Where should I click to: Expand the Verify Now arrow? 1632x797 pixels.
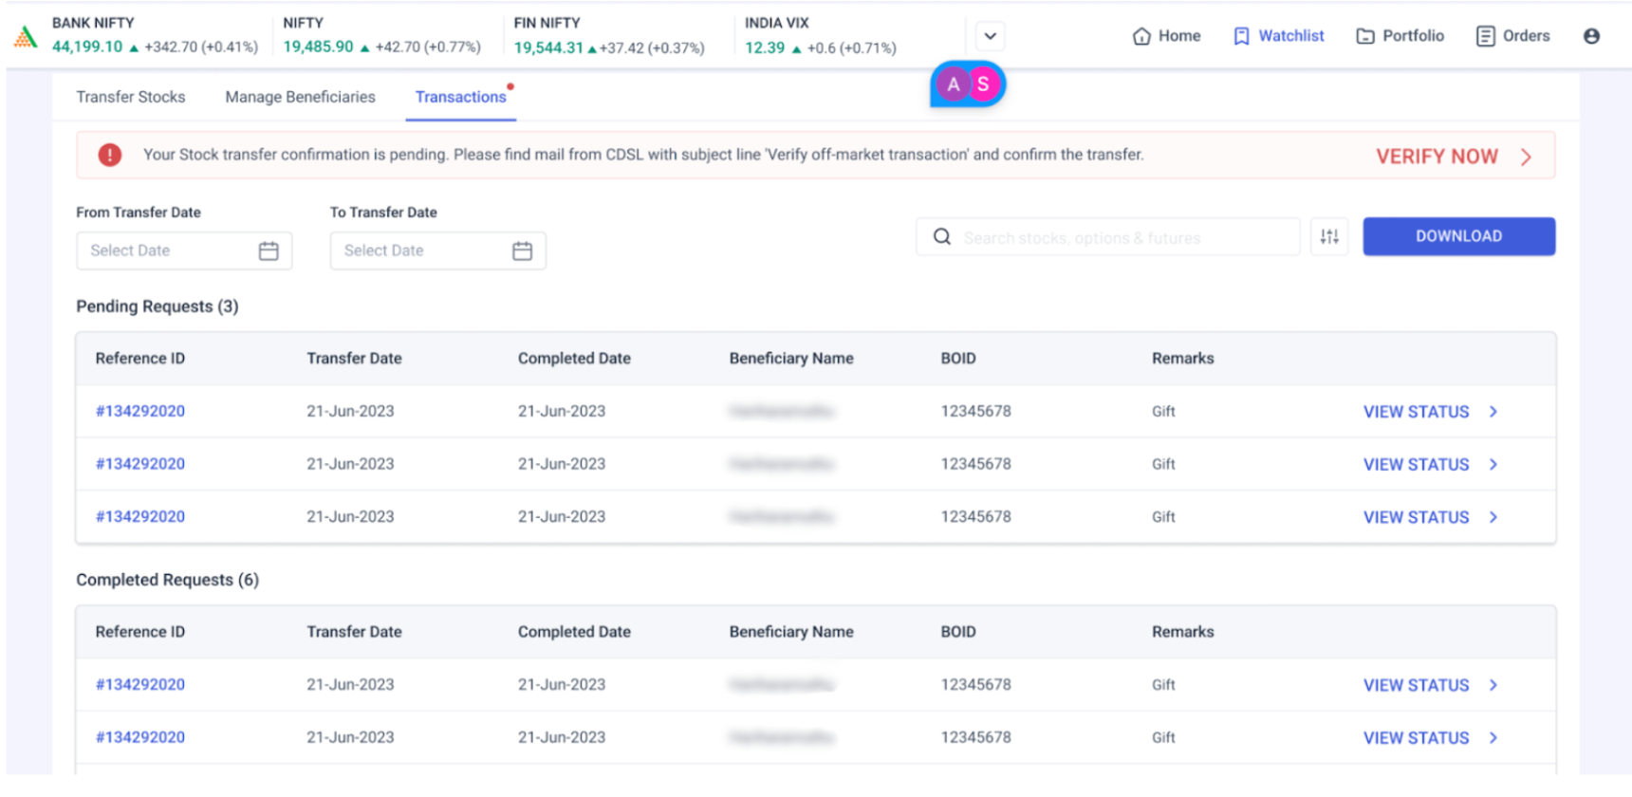pos(1526,157)
